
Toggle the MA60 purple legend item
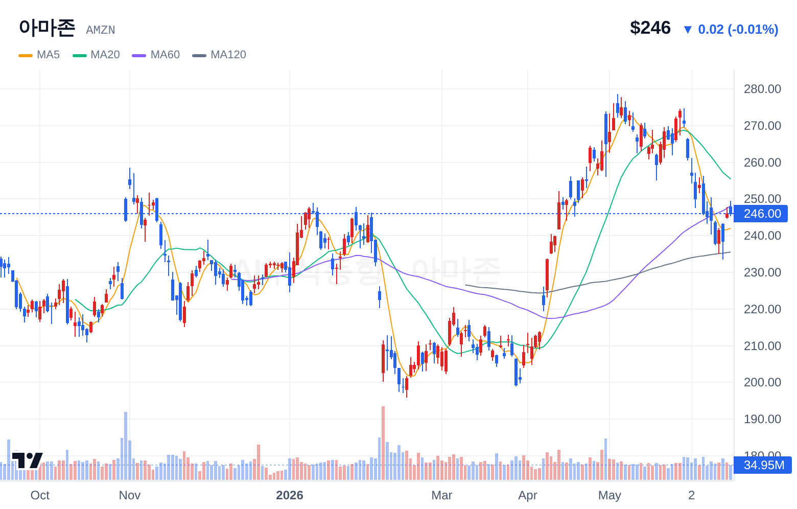tap(156, 55)
